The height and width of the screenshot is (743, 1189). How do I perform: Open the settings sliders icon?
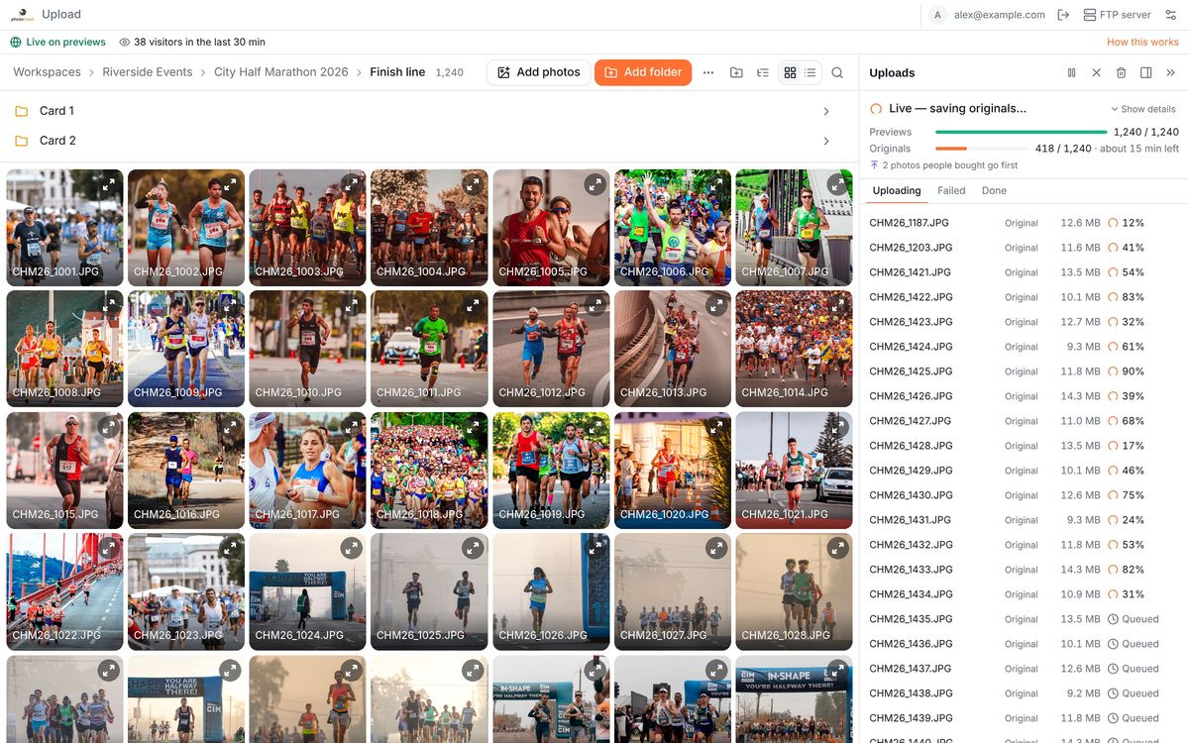click(x=1171, y=15)
